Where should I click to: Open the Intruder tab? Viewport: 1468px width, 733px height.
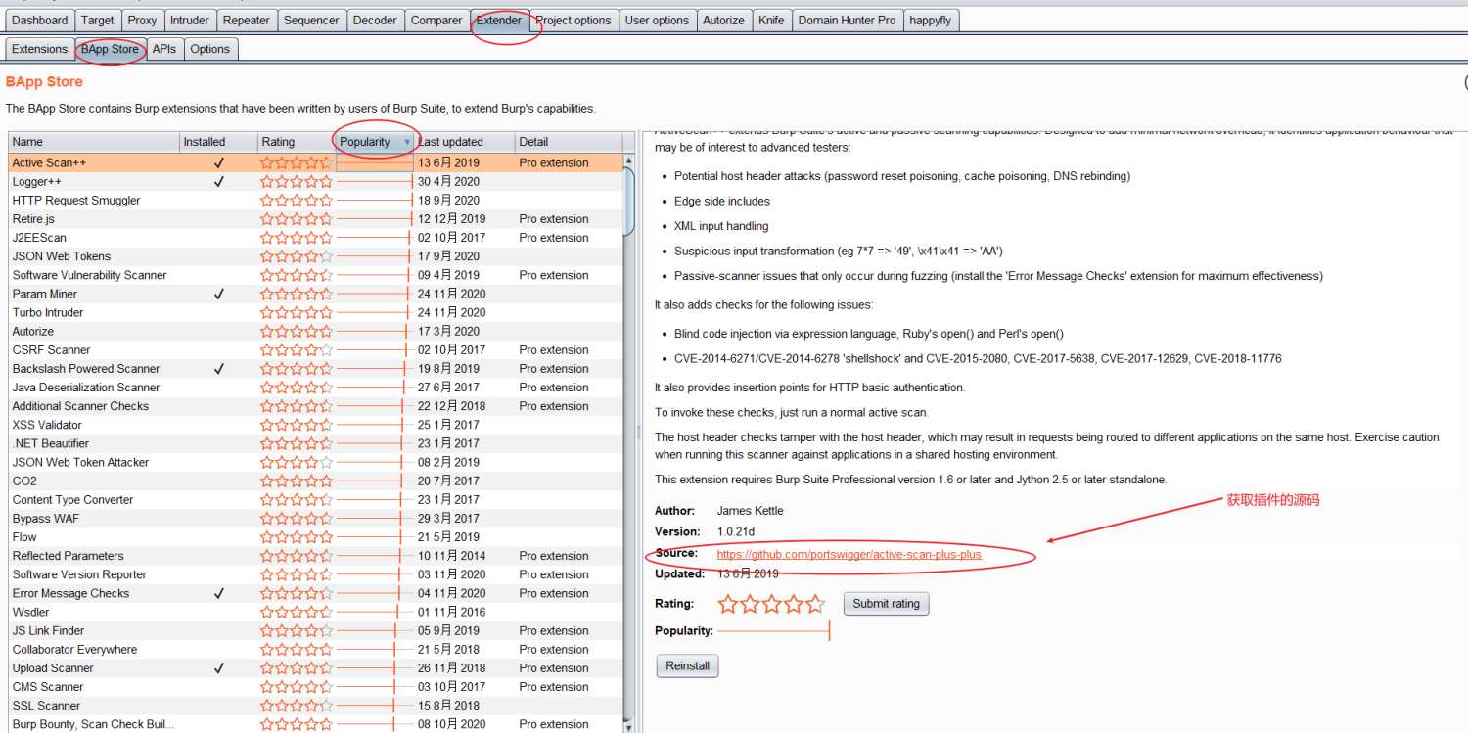coord(190,20)
